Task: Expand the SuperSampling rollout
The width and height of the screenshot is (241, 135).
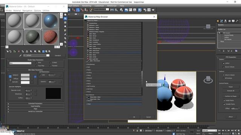Action: (35, 106)
